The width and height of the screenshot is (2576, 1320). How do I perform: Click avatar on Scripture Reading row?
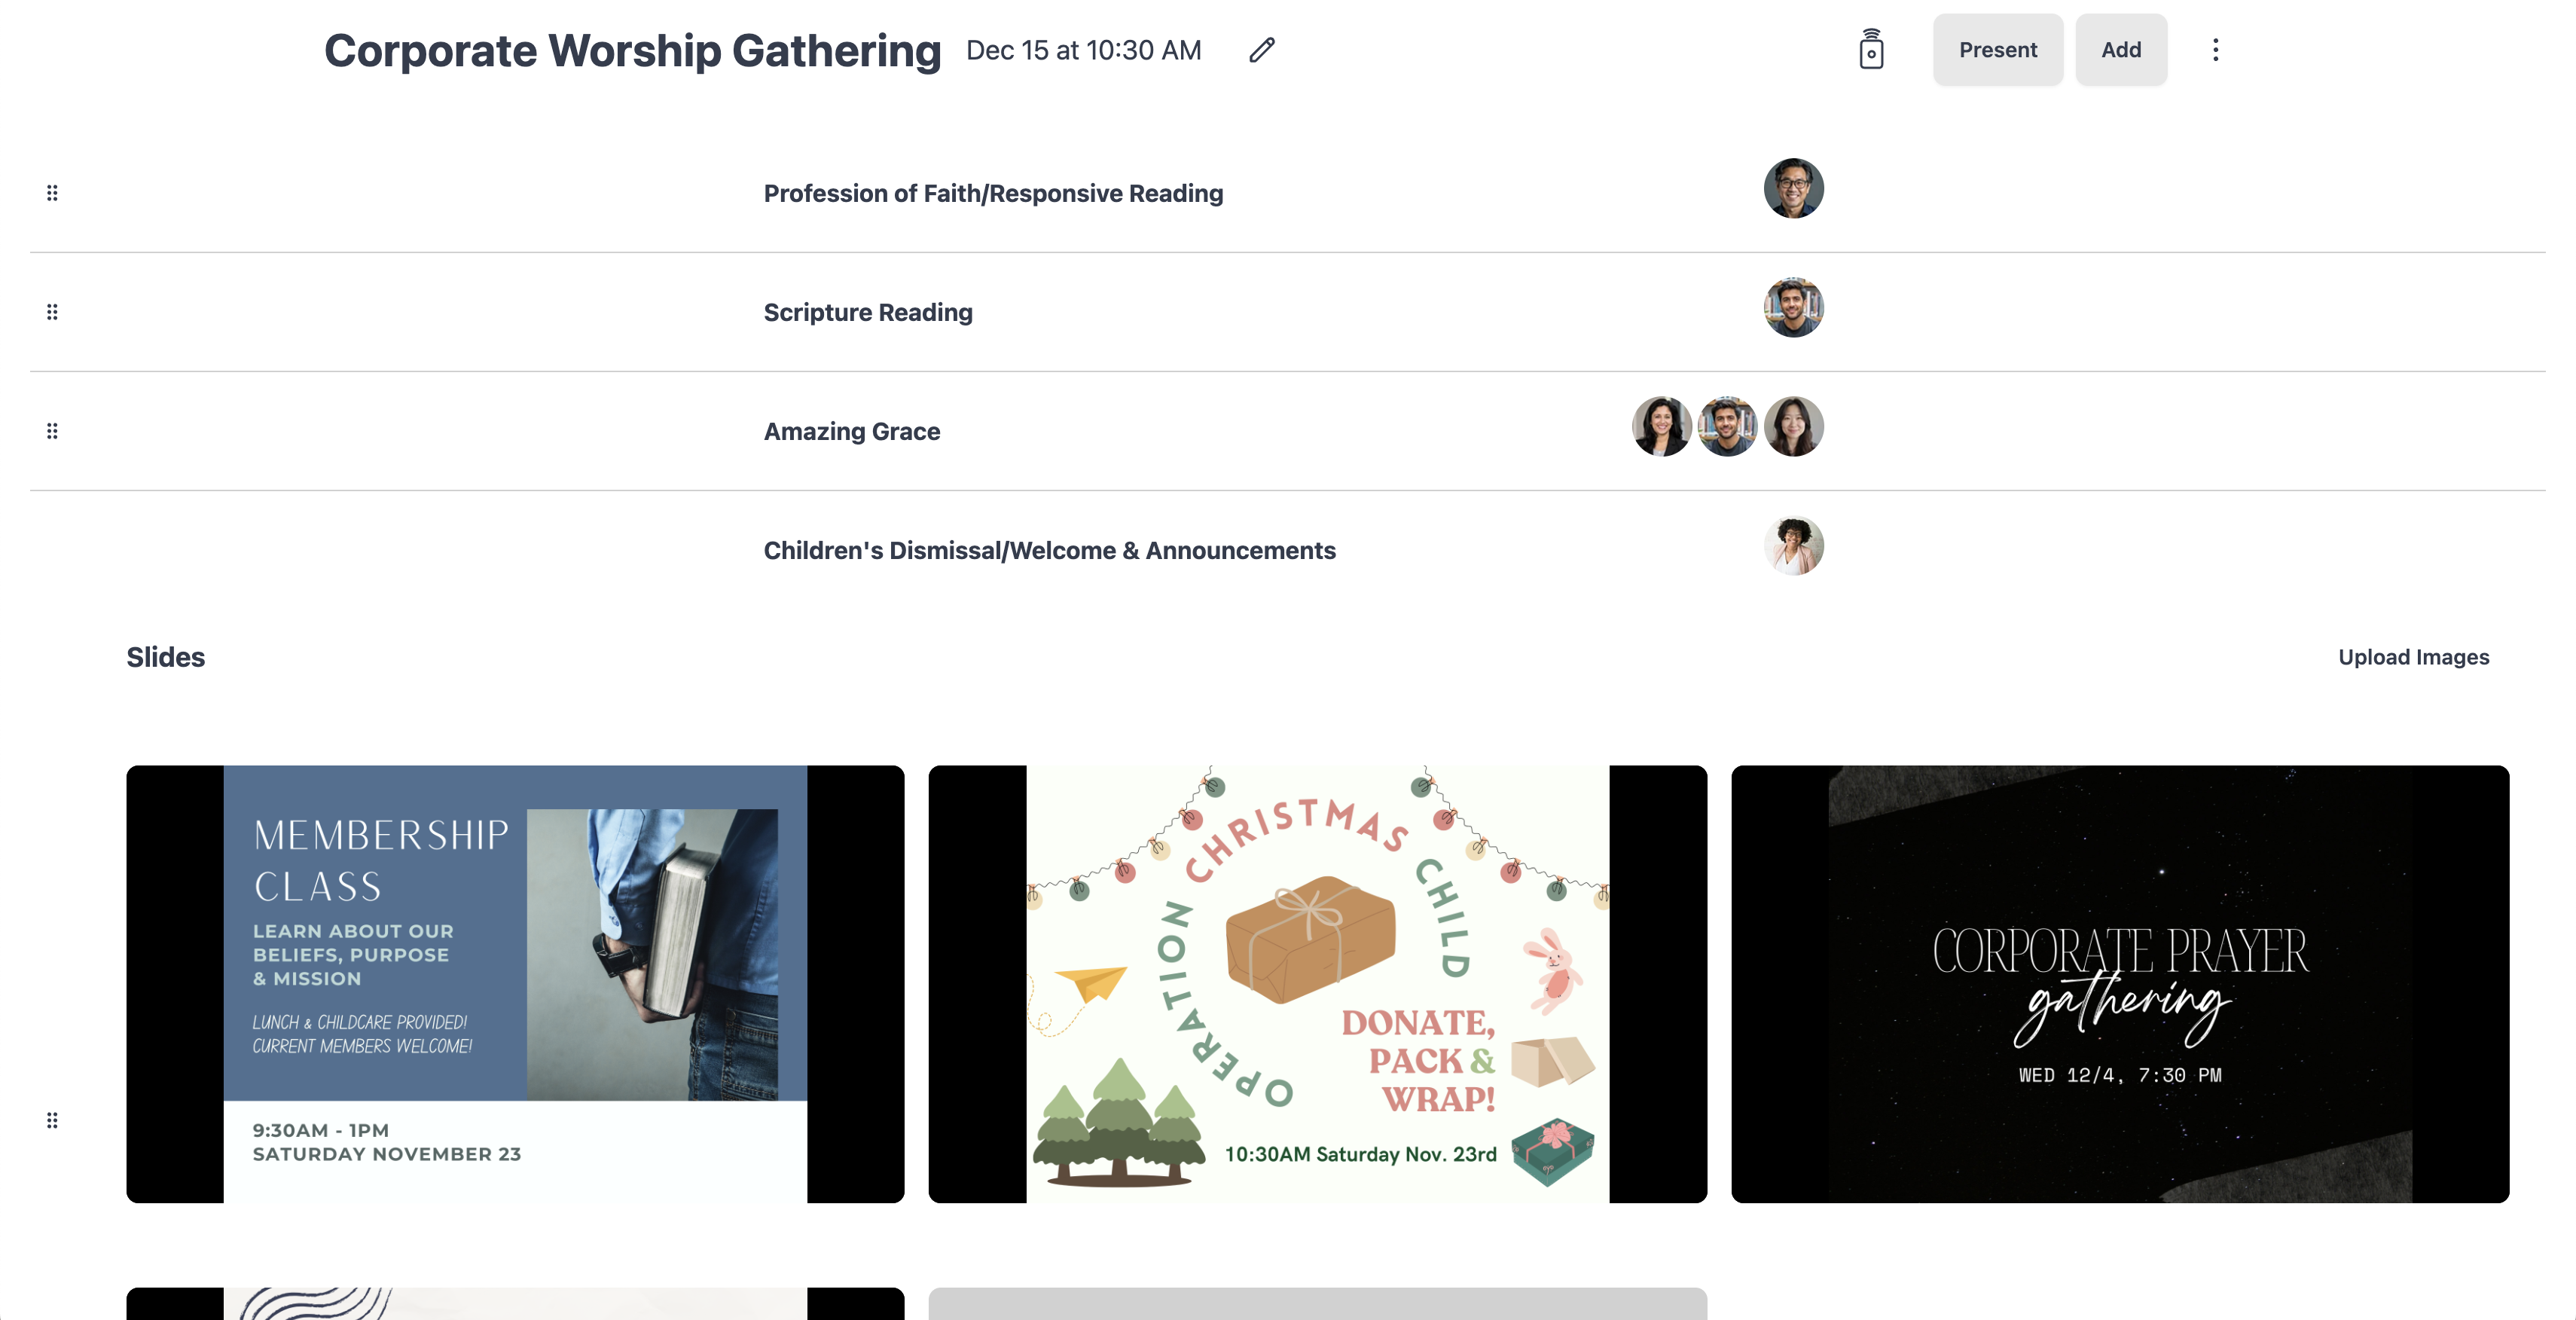(1793, 307)
